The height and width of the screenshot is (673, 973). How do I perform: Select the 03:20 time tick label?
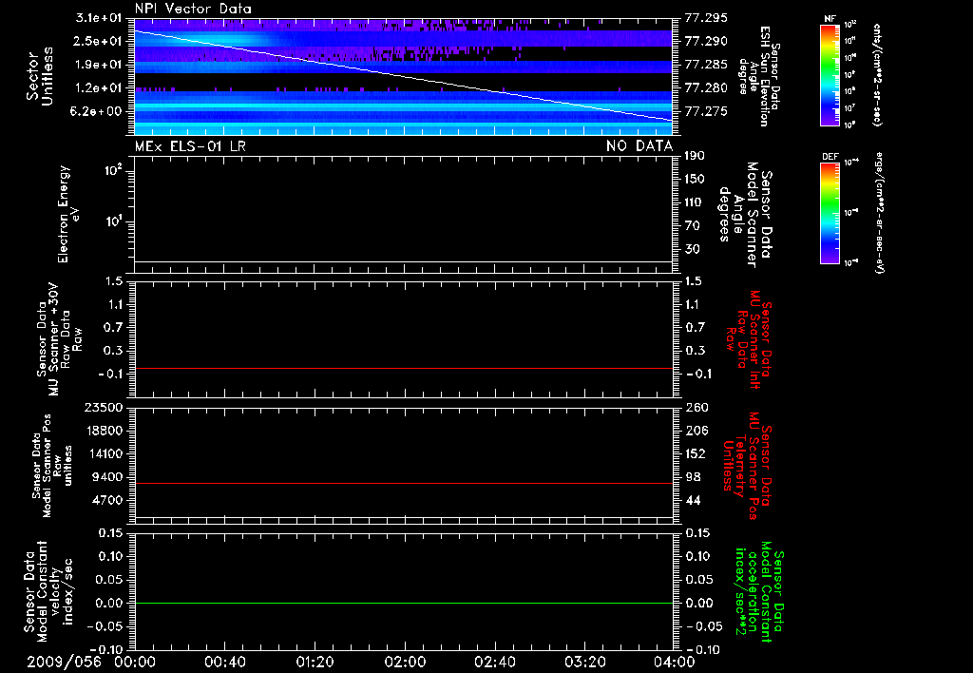pos(584,662)
